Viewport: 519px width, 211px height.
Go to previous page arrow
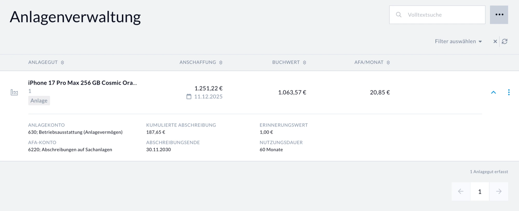click(461, 192)
